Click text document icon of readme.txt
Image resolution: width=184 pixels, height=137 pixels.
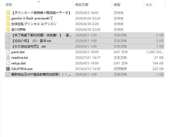click(8, 57)
